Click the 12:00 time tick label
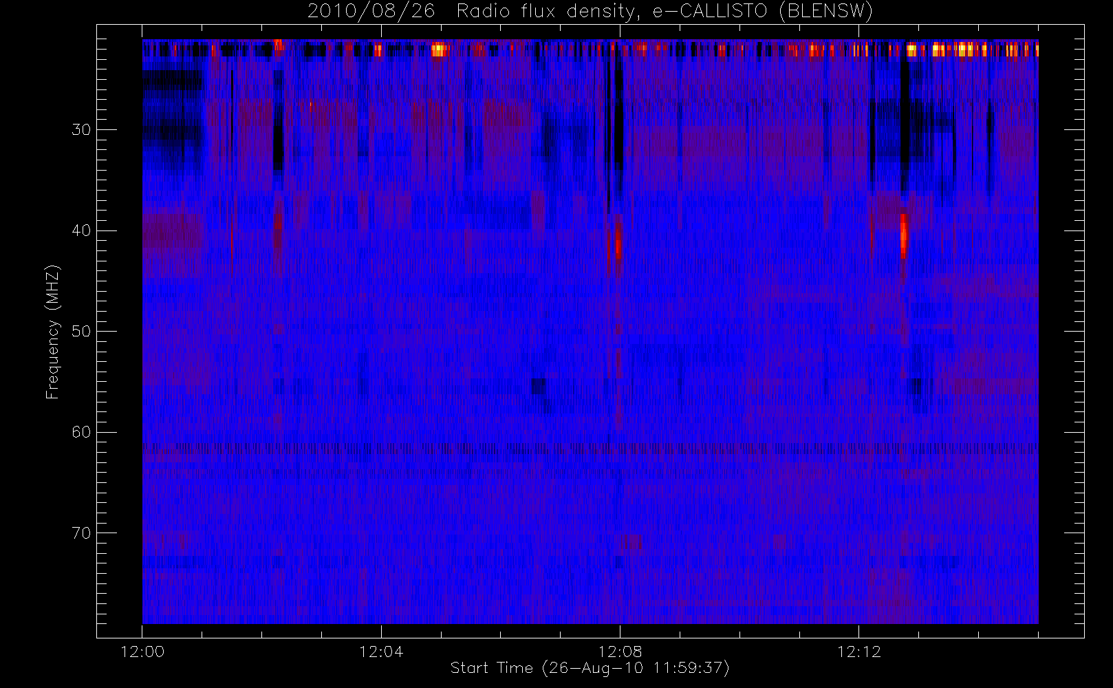 click(x=142, y=652)
